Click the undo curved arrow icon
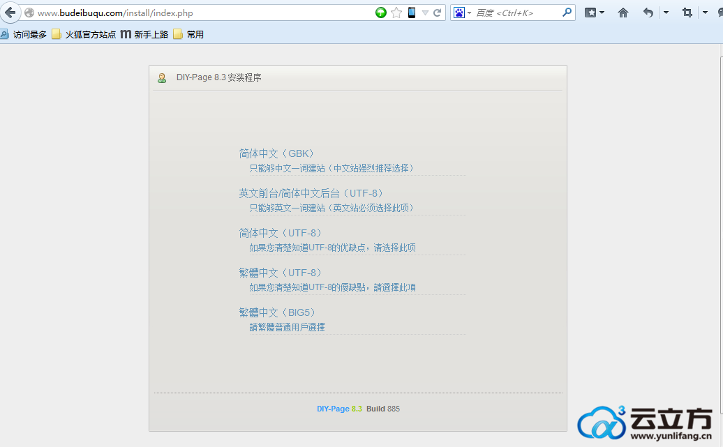The image size is (723, 447). pyautogui.click(x=648, y=13)
